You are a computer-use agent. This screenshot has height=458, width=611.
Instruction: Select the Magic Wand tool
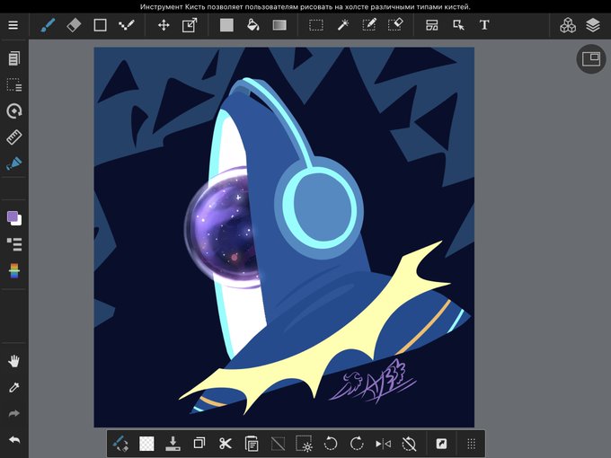[x=342, y=26]
